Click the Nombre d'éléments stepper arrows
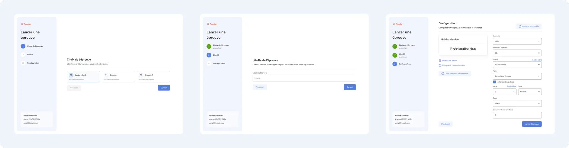569x148 pixels. [x=539, y=53]
